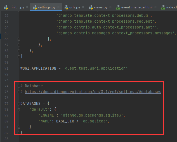Click the Python file icon on settings.py tab
Viewport: 177px width, 142px height.
tap(35, 8)
